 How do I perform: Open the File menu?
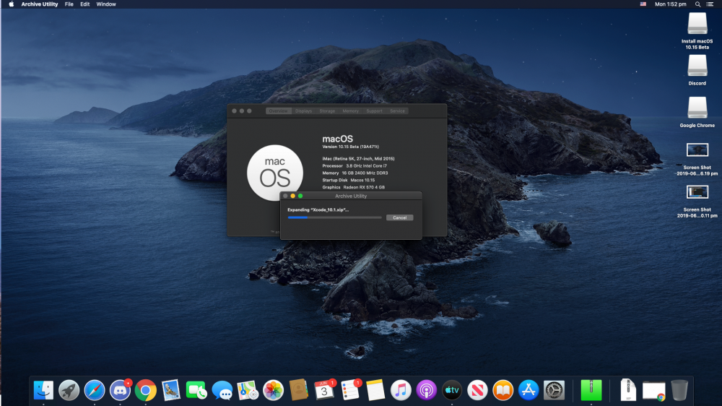69,4
